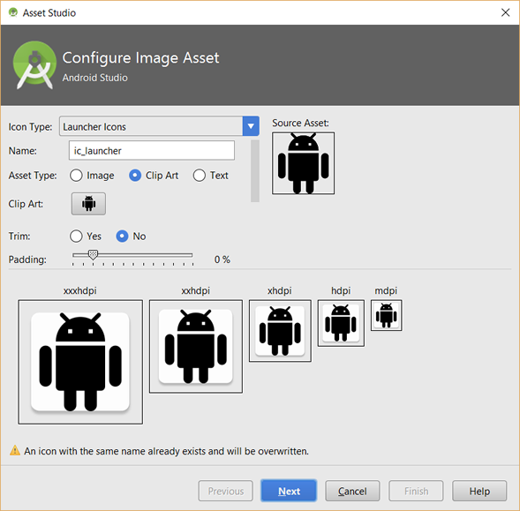This screenshot has height=511, width=520.
Task: Click the ic_launcher Name field
Action: [152, 151]
